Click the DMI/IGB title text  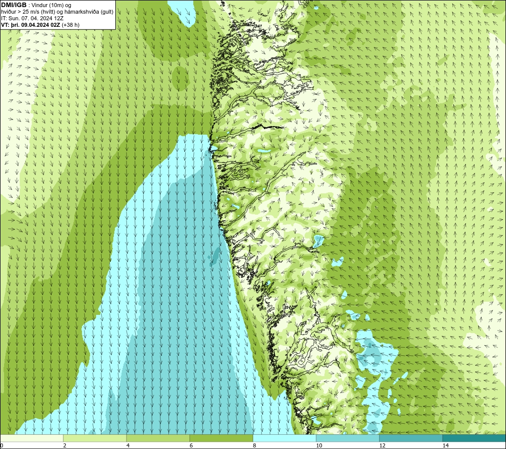pos(14,5)
